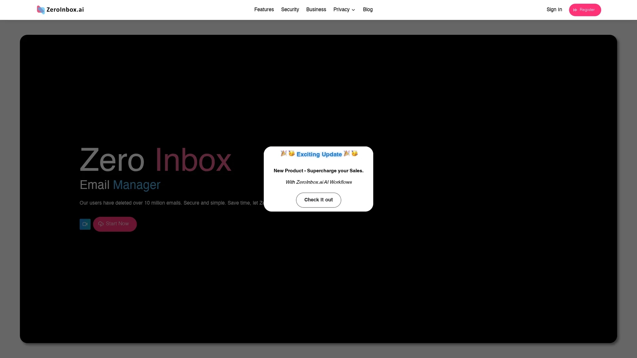Click the Check It out button
This screenshot has width=637, height=358.
tap(318, 200)
